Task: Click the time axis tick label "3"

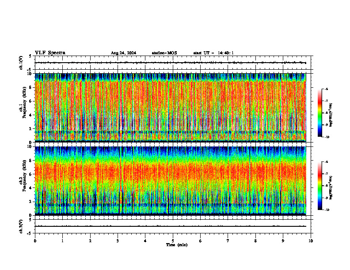Action: click(x=118, y=241)
